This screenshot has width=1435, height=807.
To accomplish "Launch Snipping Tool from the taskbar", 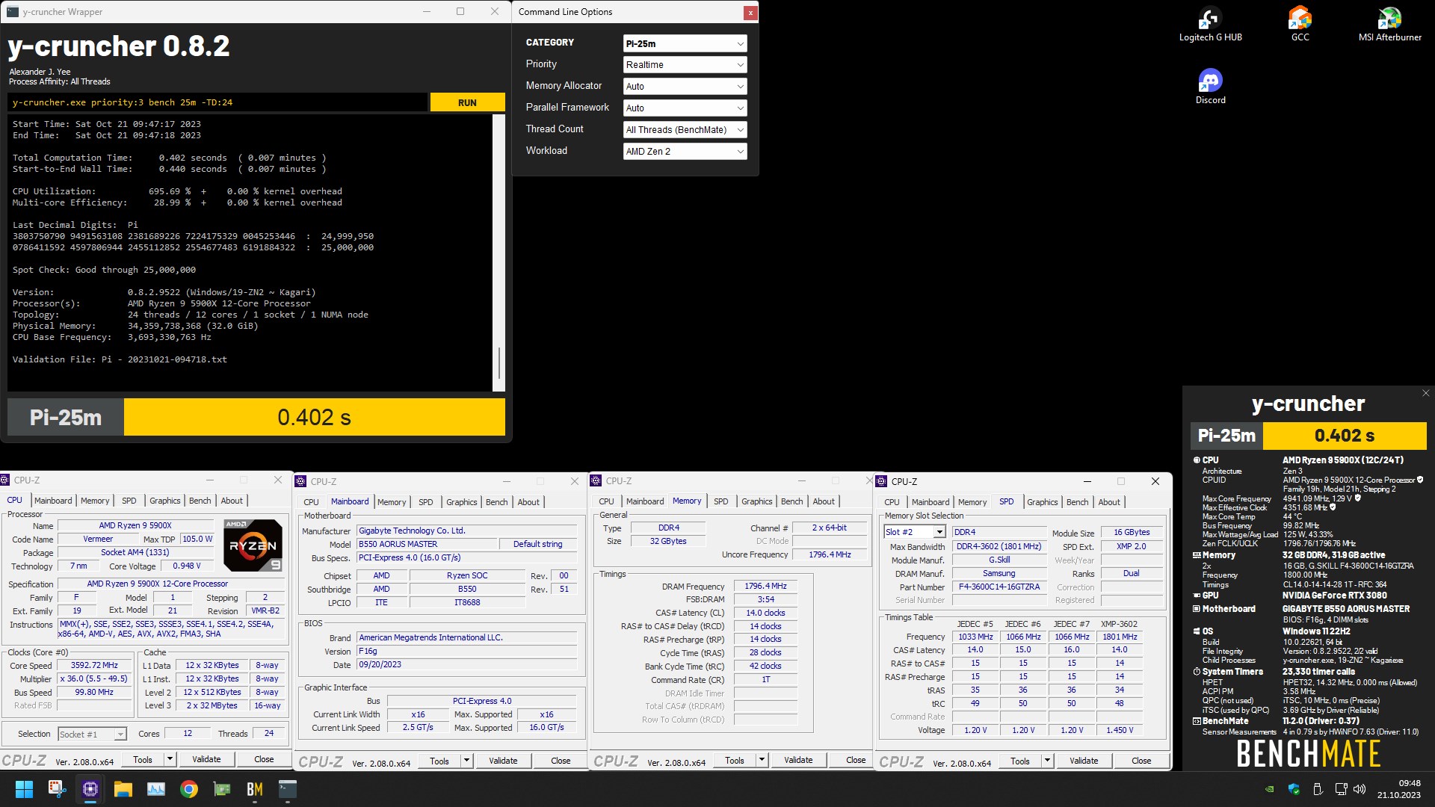I will [x=57, y=789].
